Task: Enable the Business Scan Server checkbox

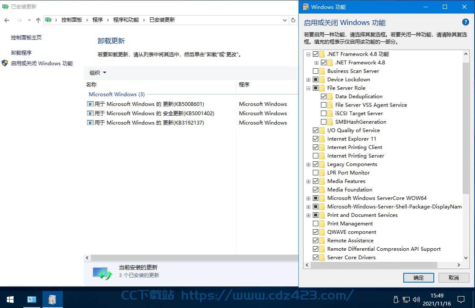Action: click(x=315, y=71)
